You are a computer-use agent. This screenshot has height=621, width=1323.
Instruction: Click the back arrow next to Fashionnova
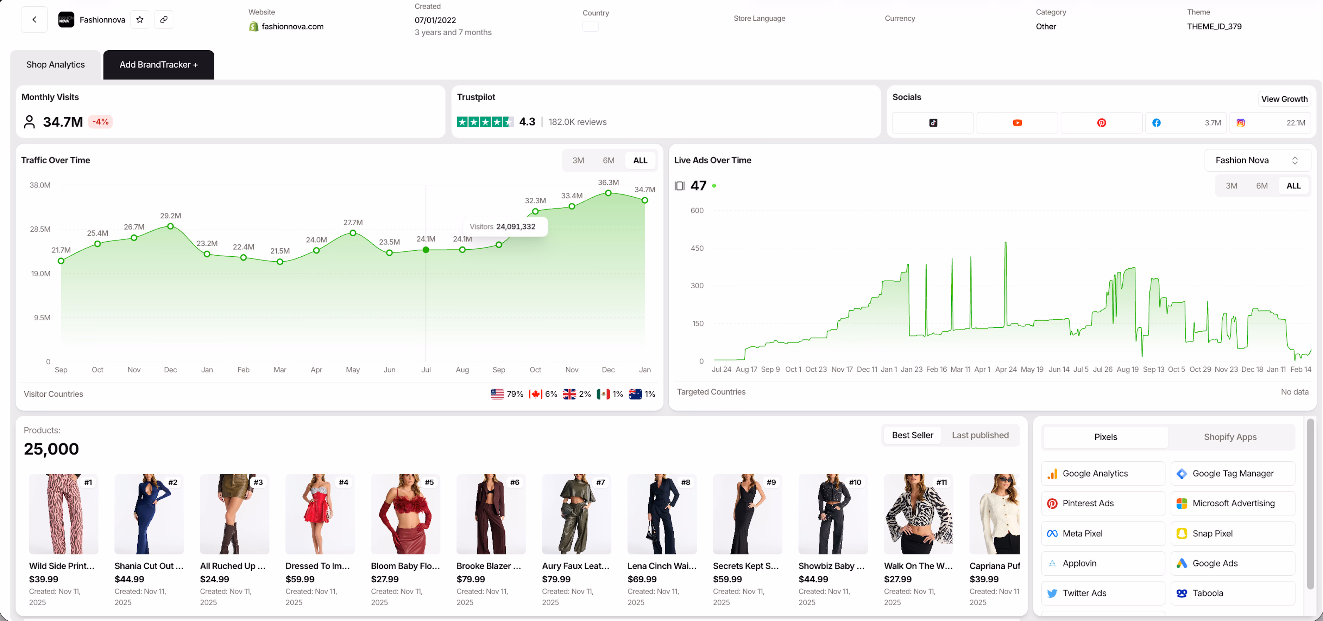coord(34,19)
